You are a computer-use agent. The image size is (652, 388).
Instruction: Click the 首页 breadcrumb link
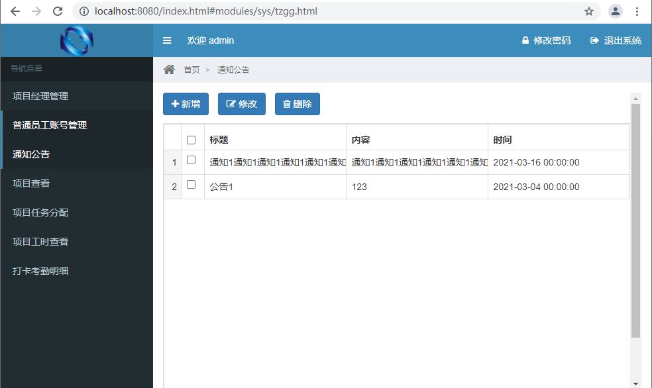[191, 70]
